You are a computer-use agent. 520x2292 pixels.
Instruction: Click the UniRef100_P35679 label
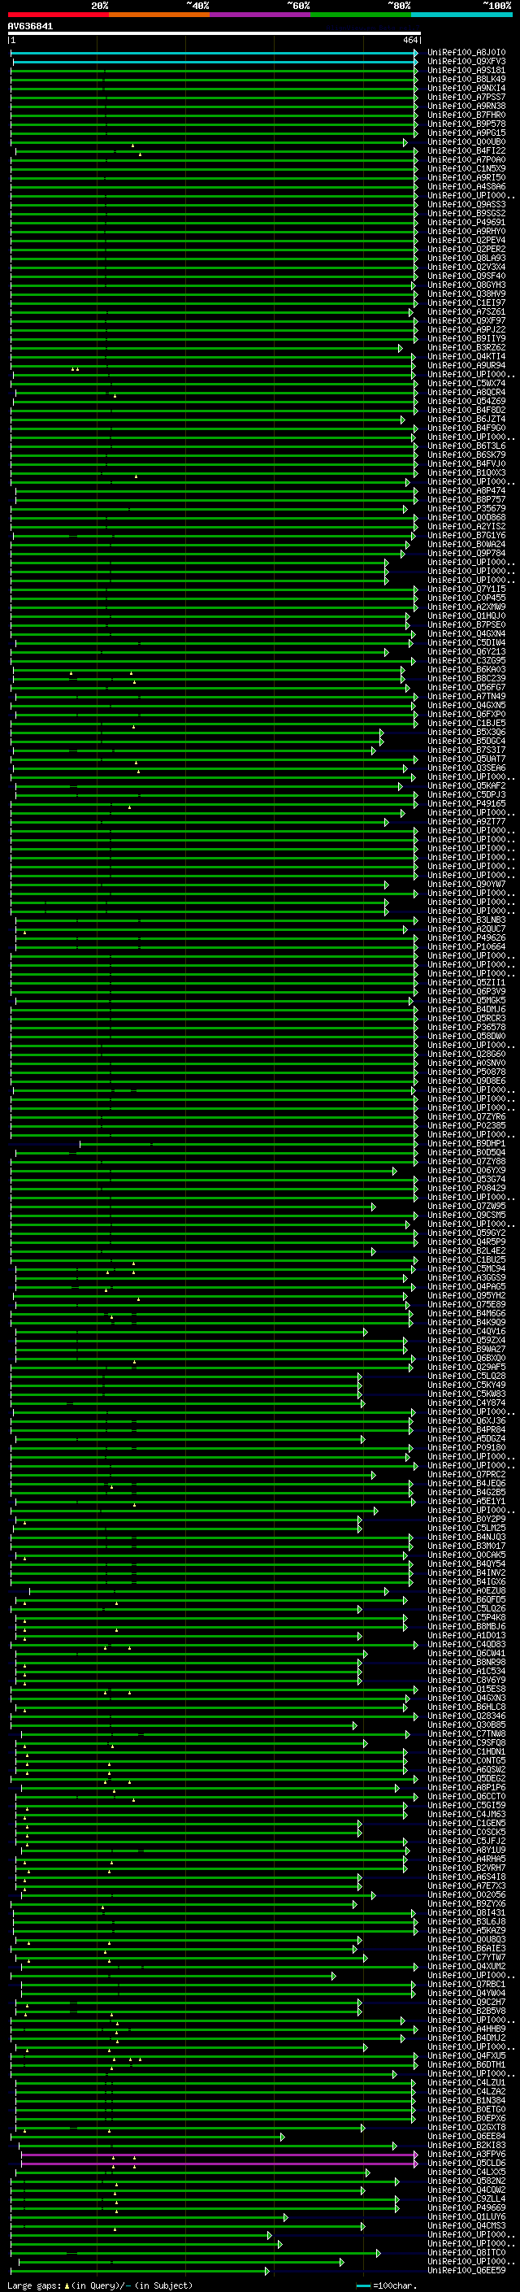466,508
